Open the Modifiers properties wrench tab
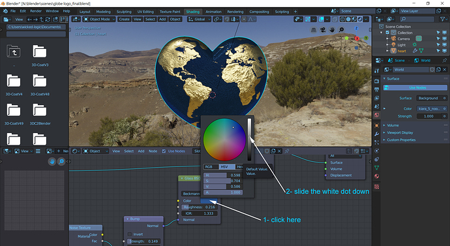The width and height of the screenshot is (450, 246). coord(377,134)
